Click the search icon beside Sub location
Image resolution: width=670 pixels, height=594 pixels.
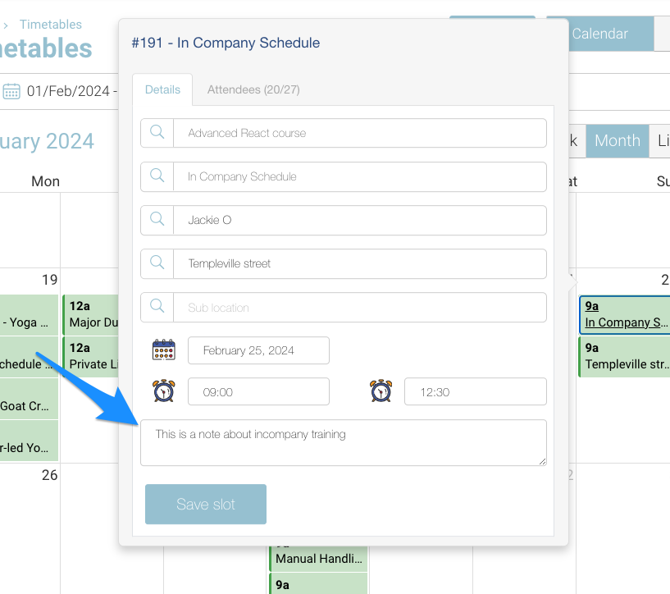pos(157,307)
